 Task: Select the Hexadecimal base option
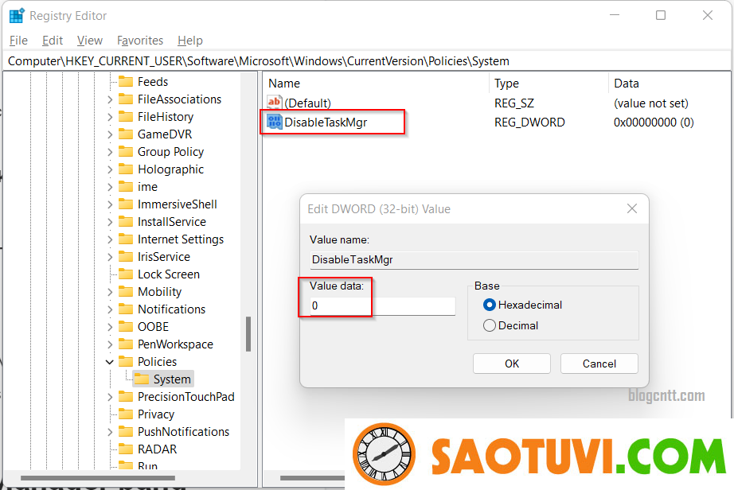pyautogui.click(x=490, y=305)
